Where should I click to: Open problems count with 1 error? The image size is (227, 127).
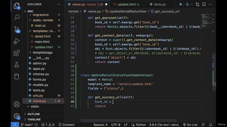click(48, 125)
